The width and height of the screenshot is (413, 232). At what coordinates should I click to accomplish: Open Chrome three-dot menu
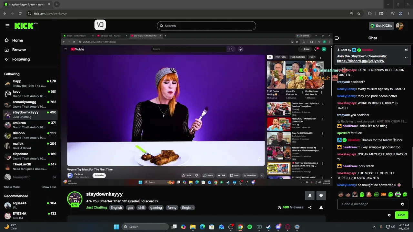coord(408,14)
